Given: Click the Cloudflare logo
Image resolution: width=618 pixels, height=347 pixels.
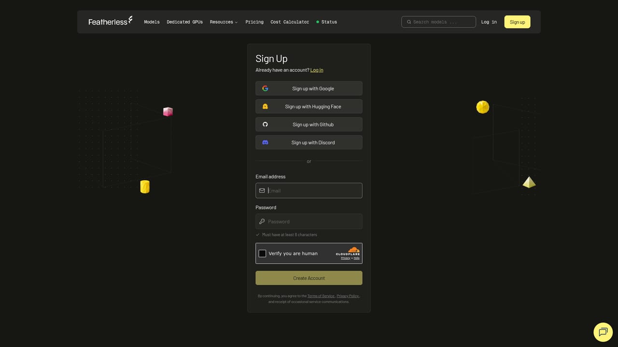Looking at the screenshot, I should (x=348, y=251).
